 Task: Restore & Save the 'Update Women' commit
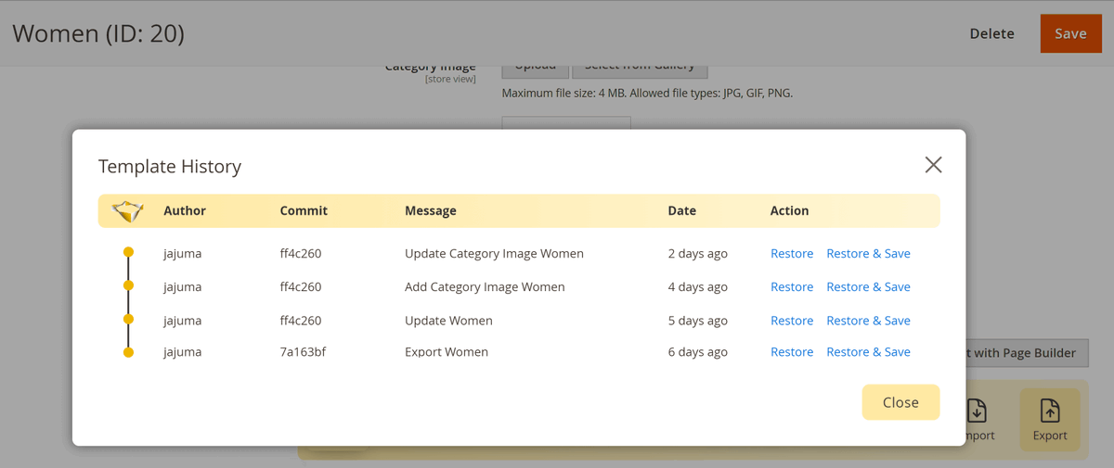click(868, 321)
